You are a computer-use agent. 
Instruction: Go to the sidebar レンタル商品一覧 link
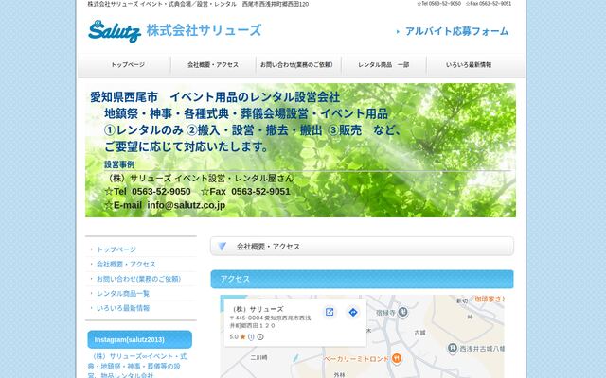tap(123, 294)
